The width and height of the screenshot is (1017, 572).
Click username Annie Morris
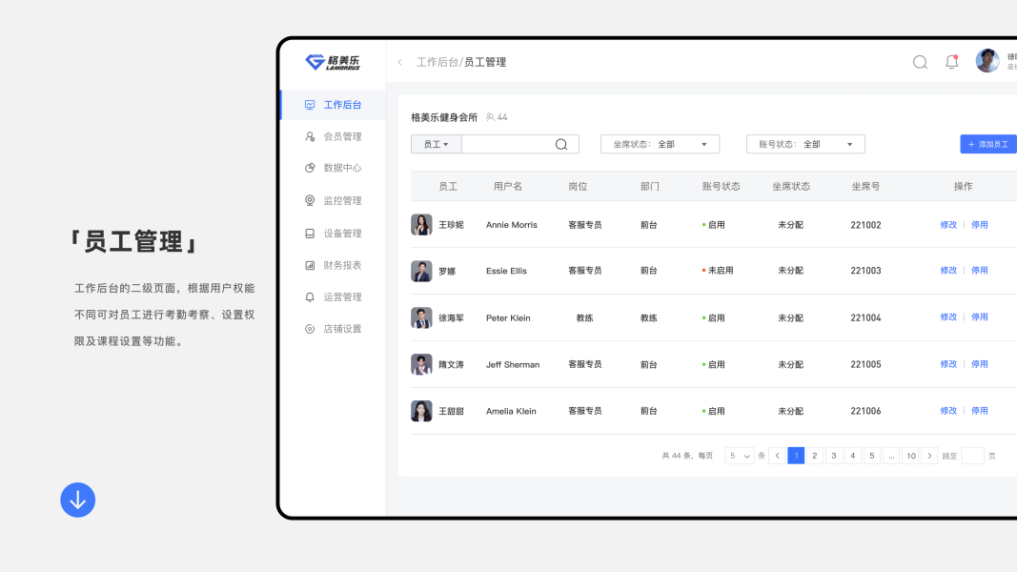[512, 225]
